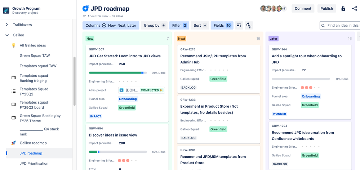
Task: Click the +91 additional viewers badge
Action: coord(284,9)
